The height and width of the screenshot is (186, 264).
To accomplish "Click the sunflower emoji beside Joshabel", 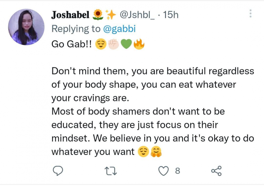I will click(x=98, y=15).
